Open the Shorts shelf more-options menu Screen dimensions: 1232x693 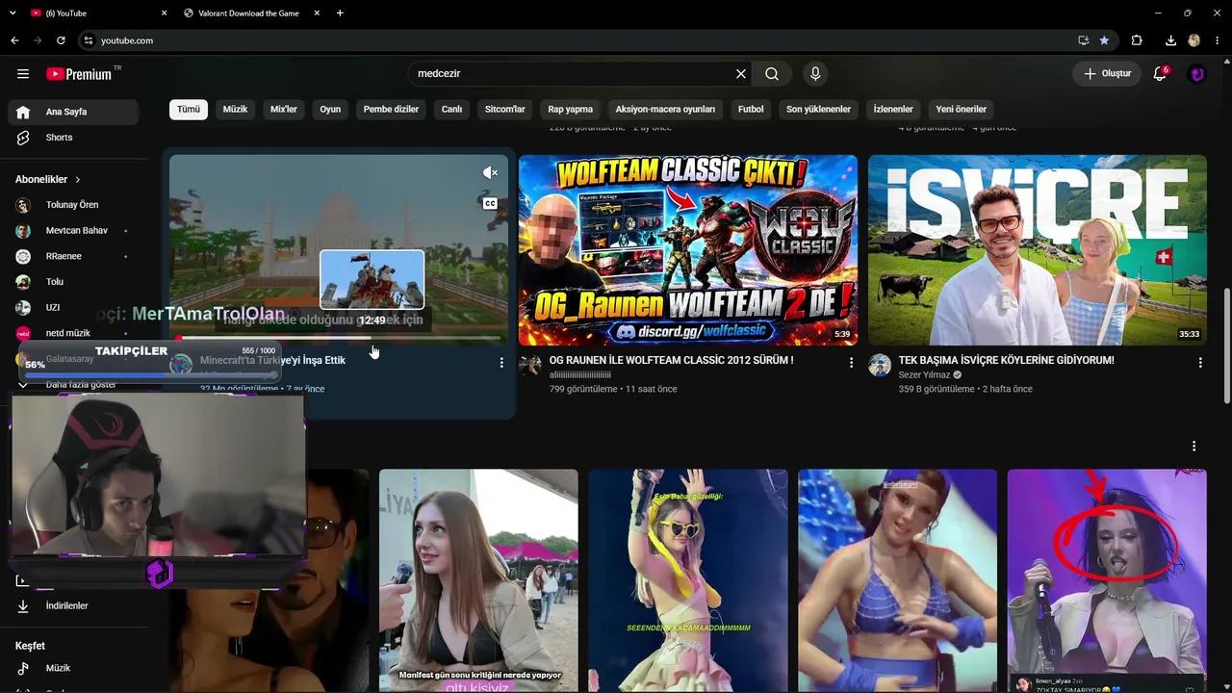click(1193, 447)
